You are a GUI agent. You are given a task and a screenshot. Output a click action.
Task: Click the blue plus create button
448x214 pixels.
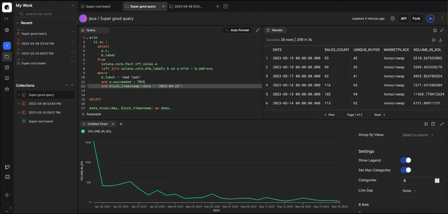pos(7,46)
